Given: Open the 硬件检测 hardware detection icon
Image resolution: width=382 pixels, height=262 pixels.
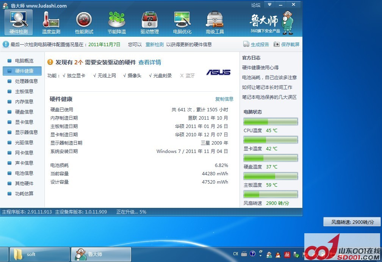Looking at the screenshot, I should [x=19, y=19].
